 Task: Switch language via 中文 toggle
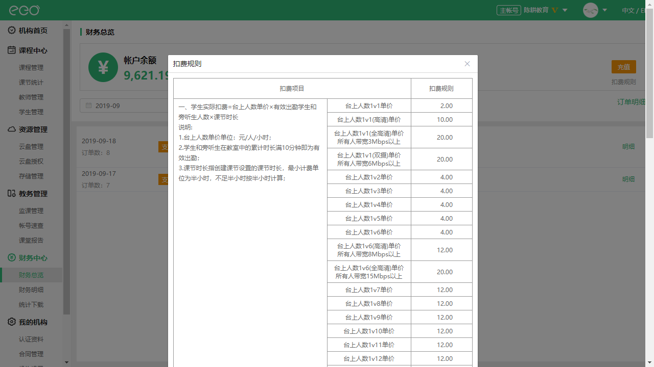[628, 10]
